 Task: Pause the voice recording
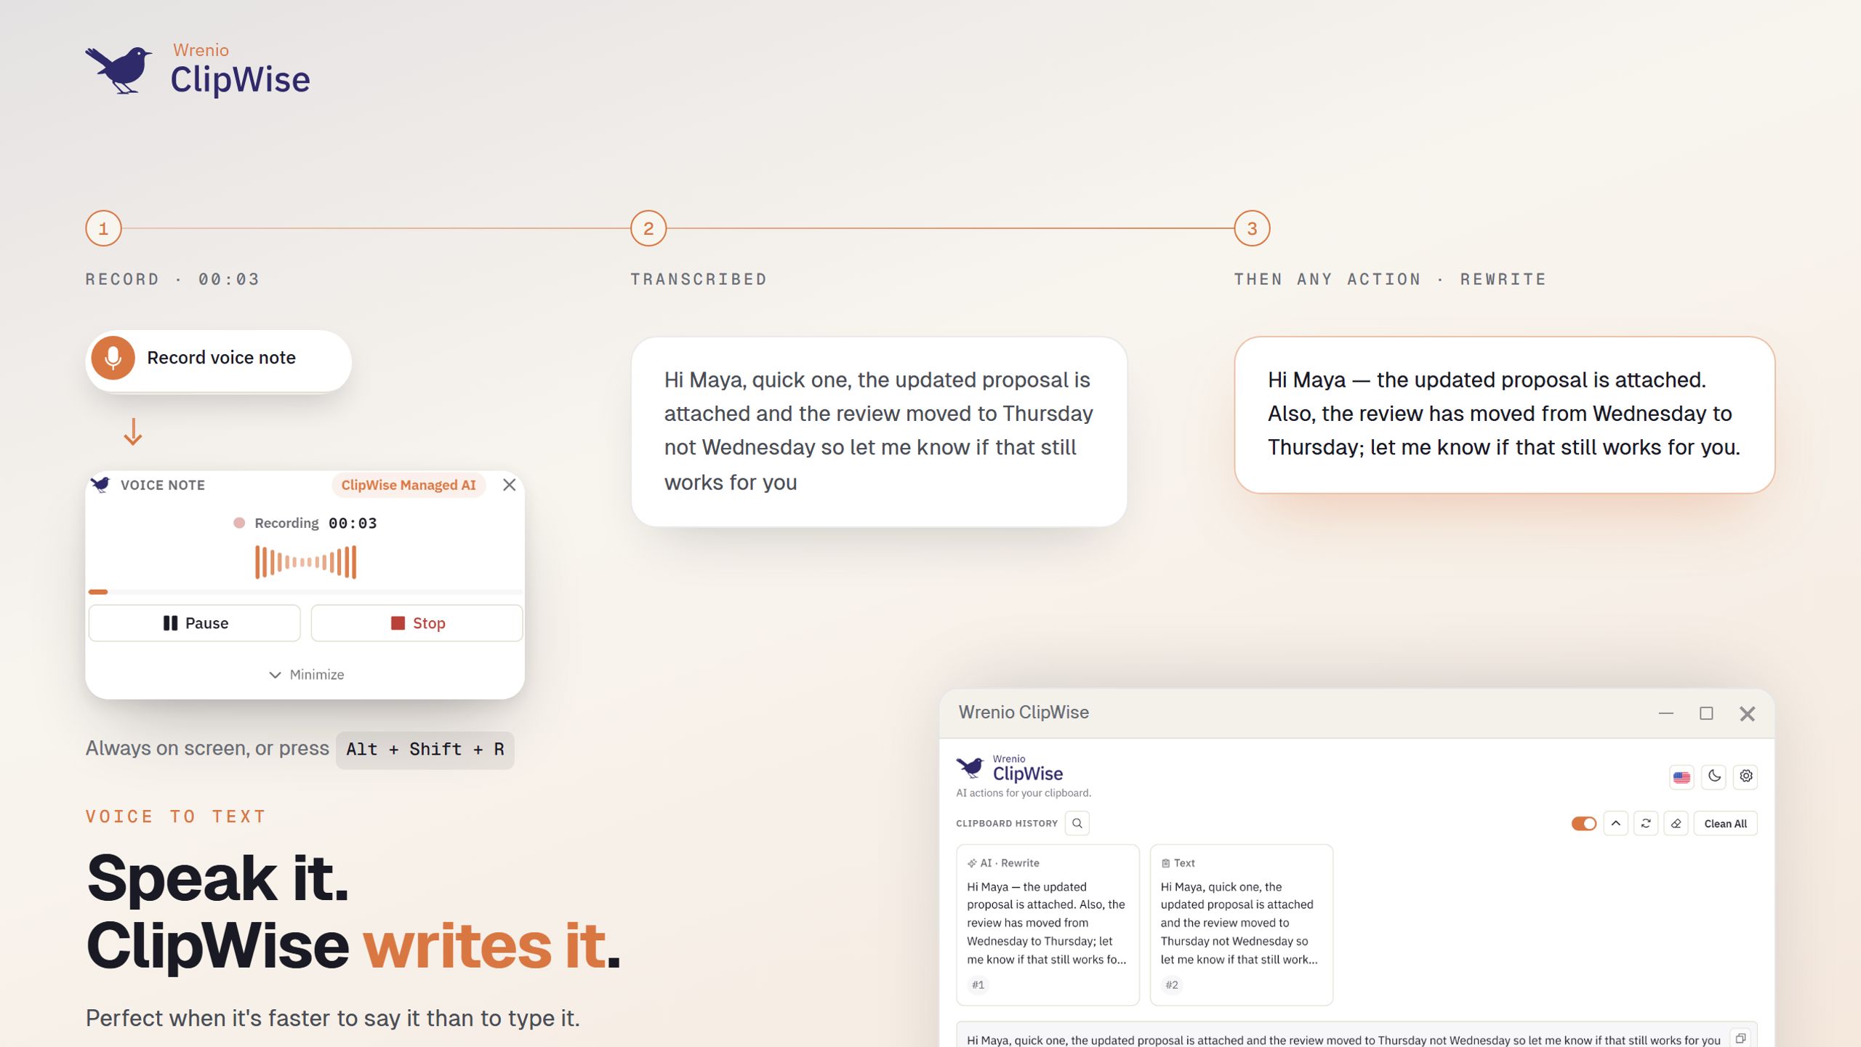[x=195, y=623]
